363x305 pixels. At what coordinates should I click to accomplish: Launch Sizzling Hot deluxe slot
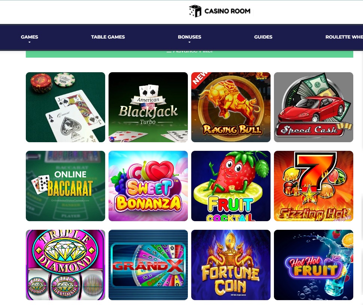314,186
